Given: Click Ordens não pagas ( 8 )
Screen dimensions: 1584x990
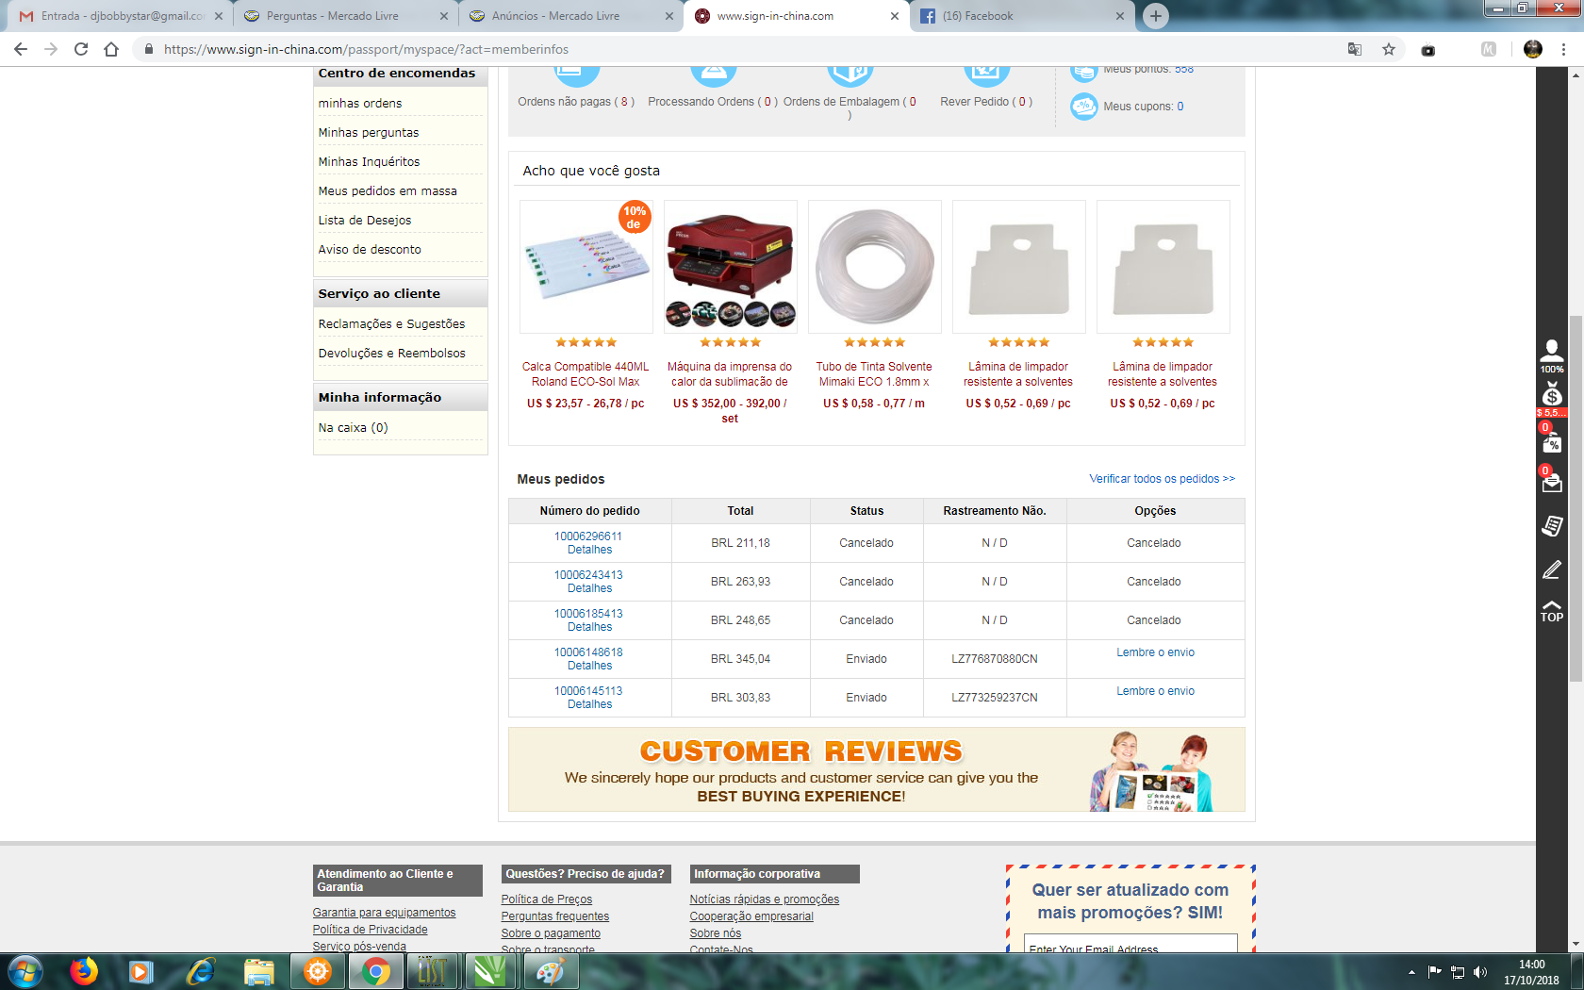Looking at the screenshot, I should (576, 101).
